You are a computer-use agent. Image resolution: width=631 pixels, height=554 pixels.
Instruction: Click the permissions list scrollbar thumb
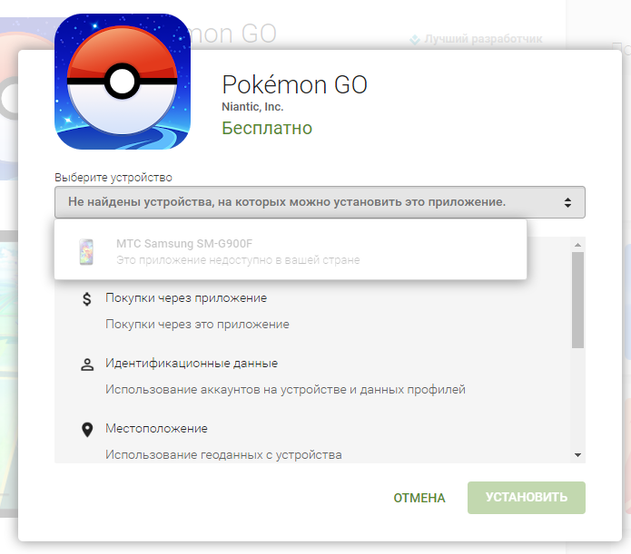[x=577, y=300]
